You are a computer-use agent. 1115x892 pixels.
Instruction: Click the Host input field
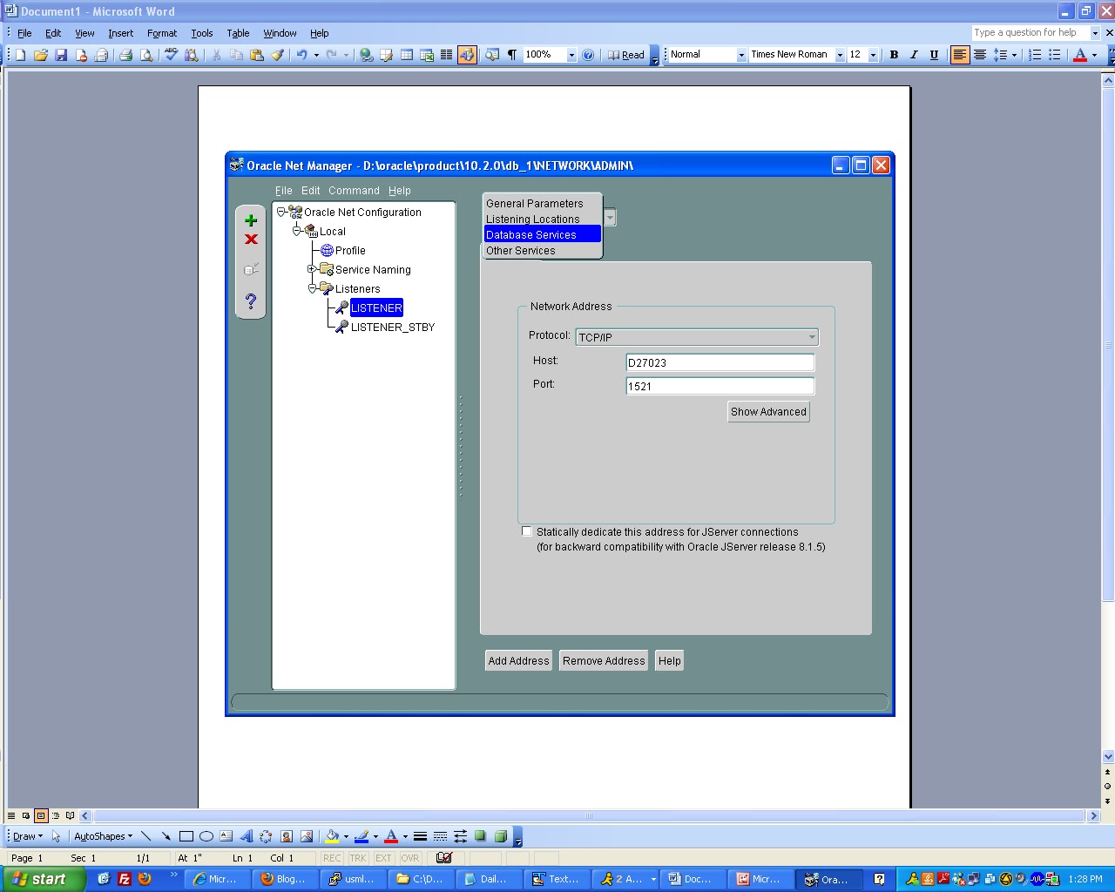pyautogui.click(x=720, y=362)
